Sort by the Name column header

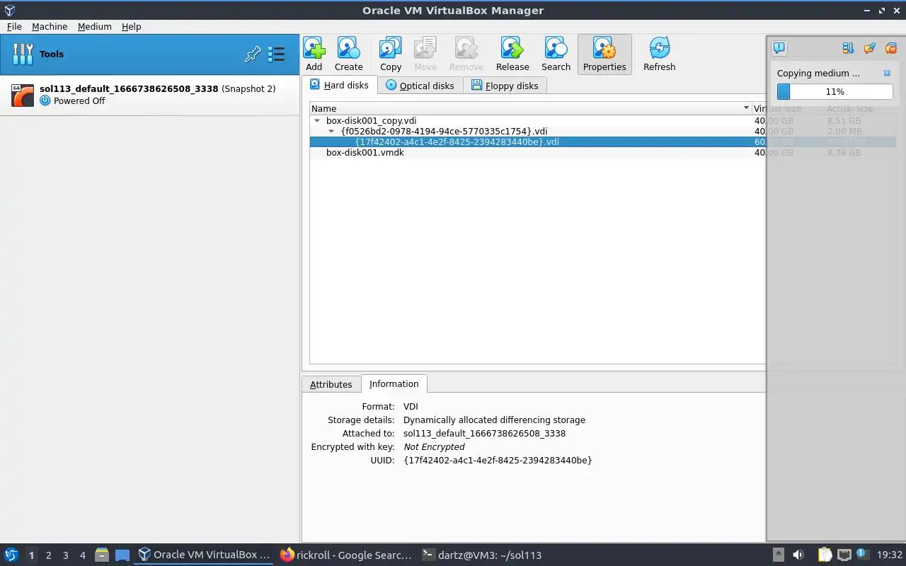[x=530, y=108]
